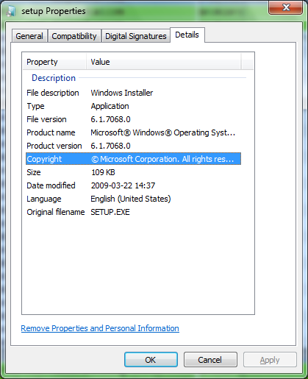
Task: Switch to the General tab
Action: point(29,36)
